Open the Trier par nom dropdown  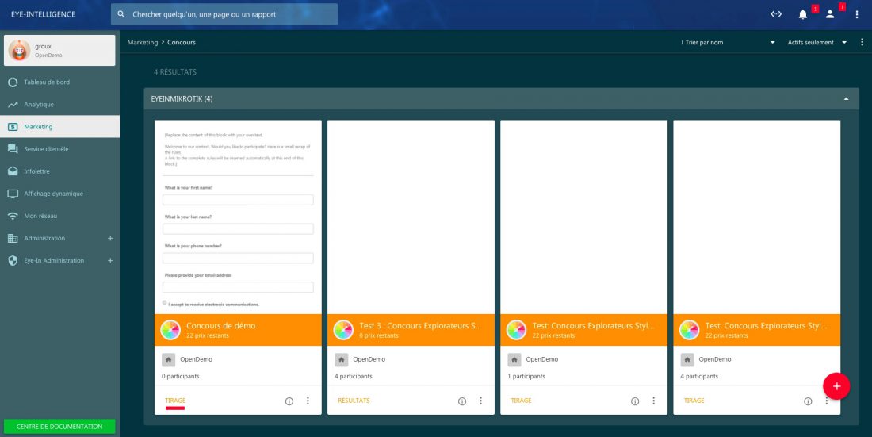[727, 42]
